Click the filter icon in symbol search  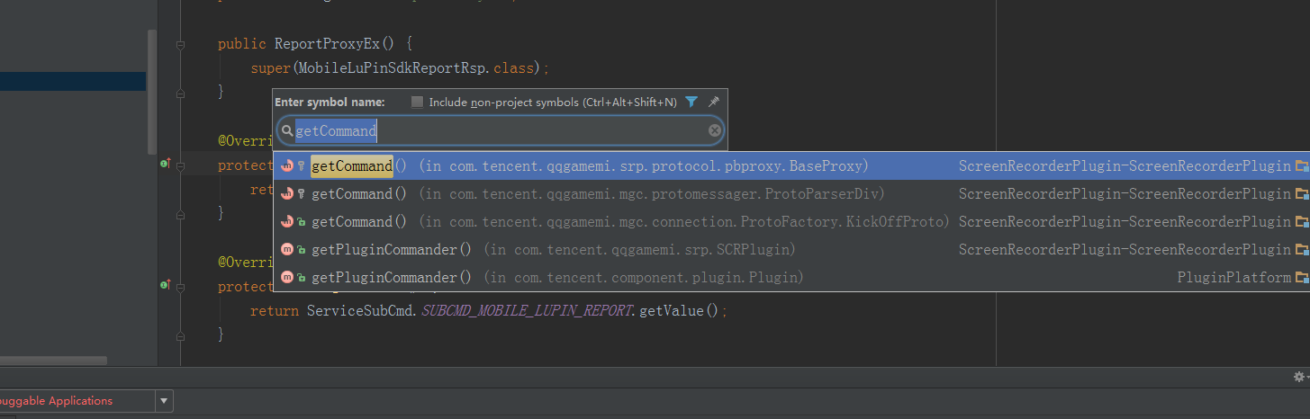click(691, 103)
